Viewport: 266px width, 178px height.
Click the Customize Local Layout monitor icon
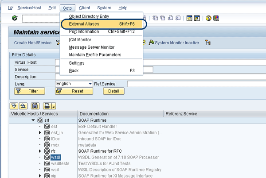[x=216, y=18]
